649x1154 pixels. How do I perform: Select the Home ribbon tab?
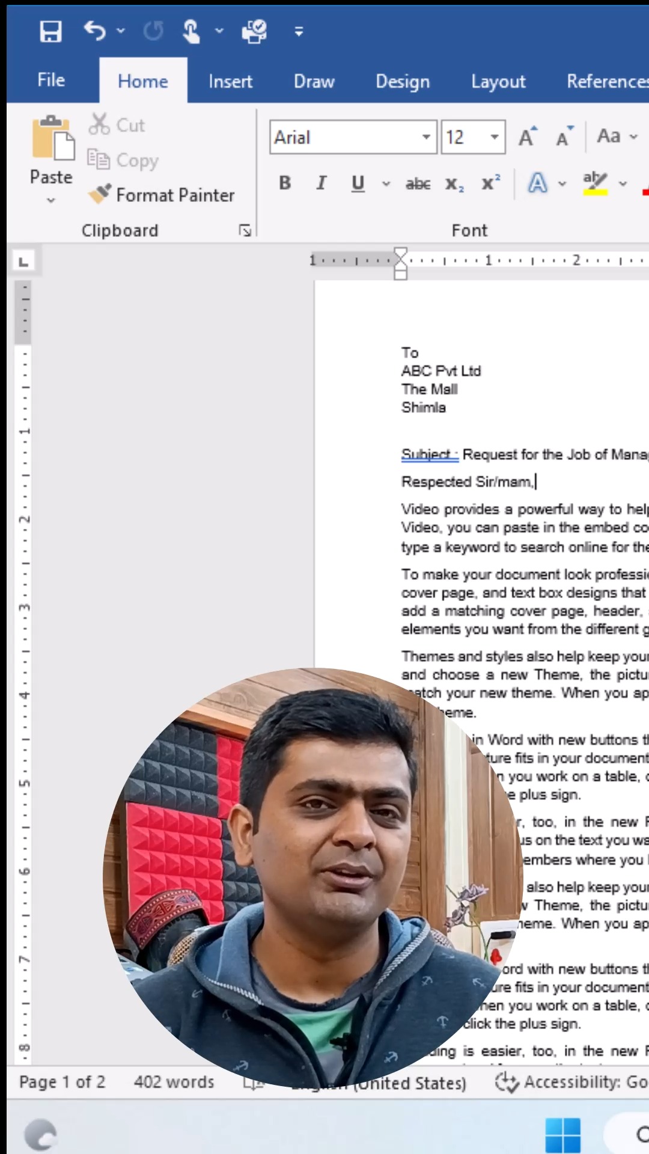pyautogui.click(x=143, y=81)
